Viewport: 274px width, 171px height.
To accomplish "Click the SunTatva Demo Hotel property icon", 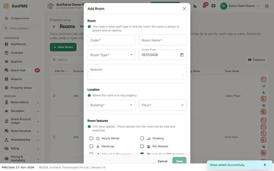I will (51, 6).
